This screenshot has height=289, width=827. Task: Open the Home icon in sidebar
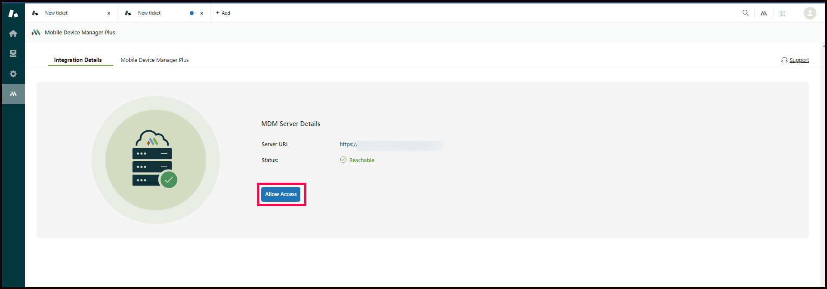pyautogui.click(x=13, y=34)
